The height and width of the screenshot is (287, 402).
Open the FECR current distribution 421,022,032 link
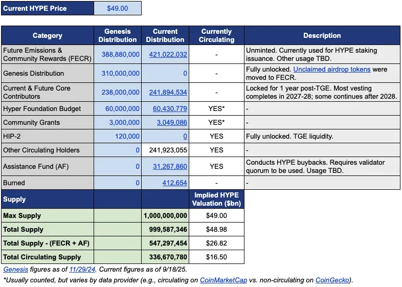[168, 55]
